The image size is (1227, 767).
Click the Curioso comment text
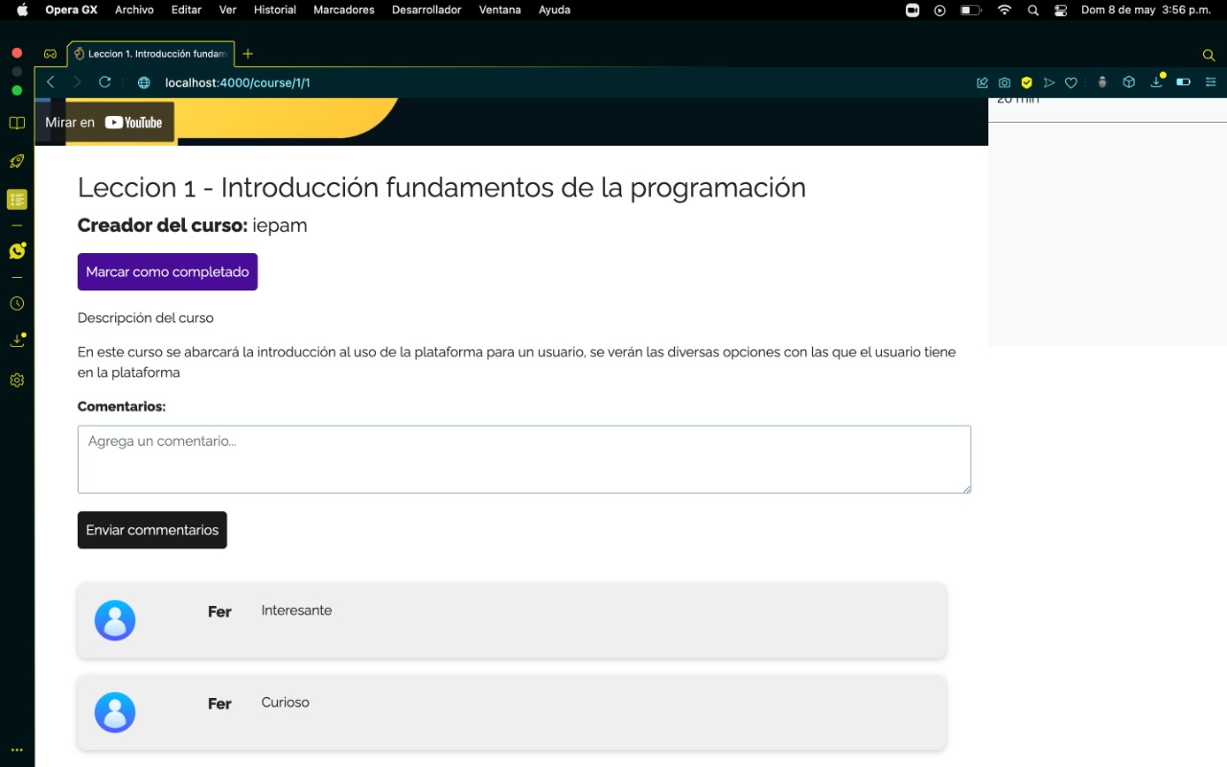coord(286,703)
